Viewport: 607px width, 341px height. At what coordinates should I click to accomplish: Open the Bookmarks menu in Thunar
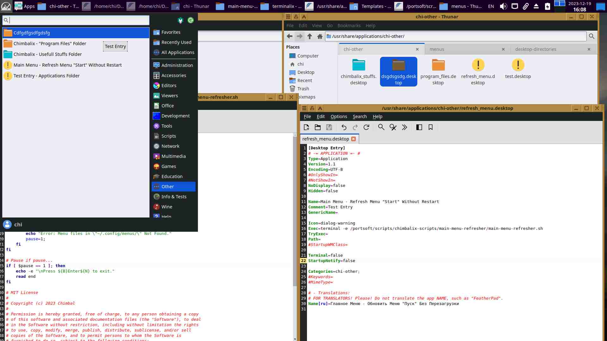tap(349, 26)
